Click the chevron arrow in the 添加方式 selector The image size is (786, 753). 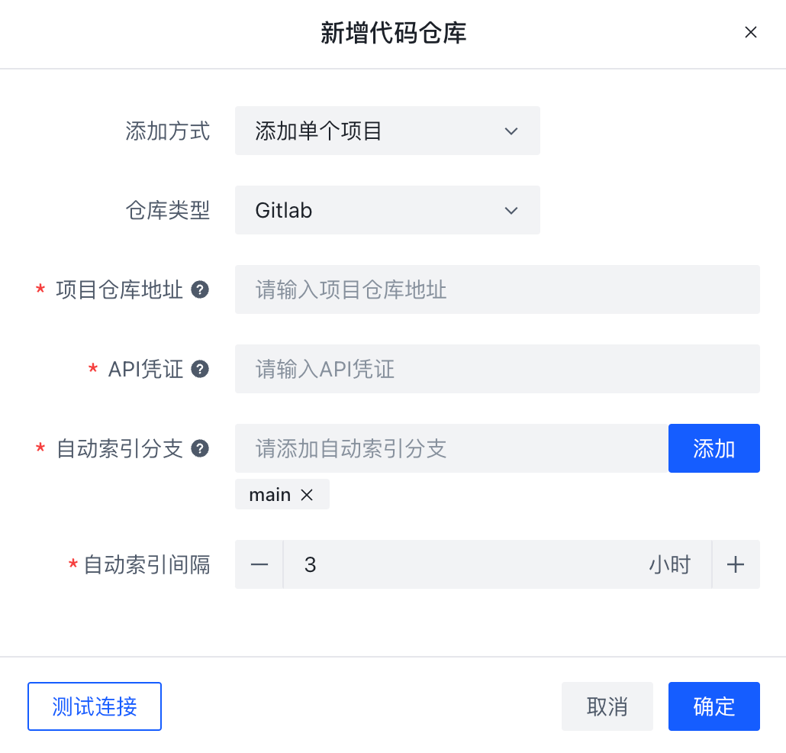tap(511, 131)
